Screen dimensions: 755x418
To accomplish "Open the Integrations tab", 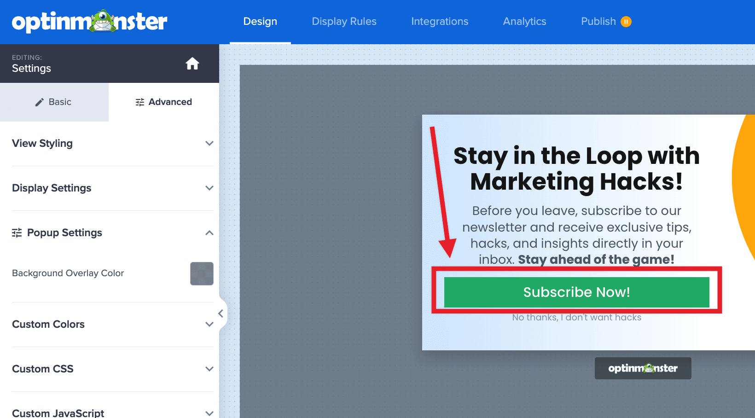I will 440,21.
